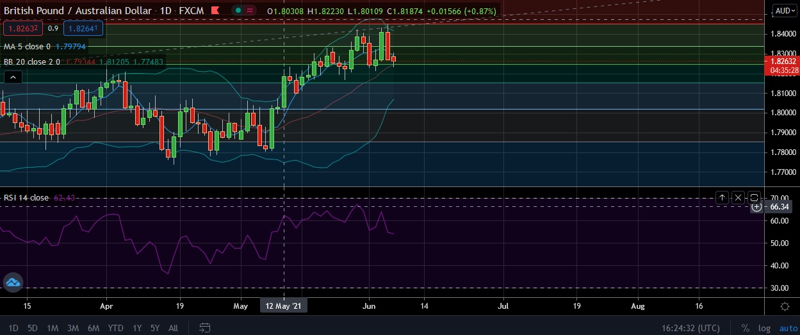Set time range to 1M
800x335 pixels.
pos(53,328)
